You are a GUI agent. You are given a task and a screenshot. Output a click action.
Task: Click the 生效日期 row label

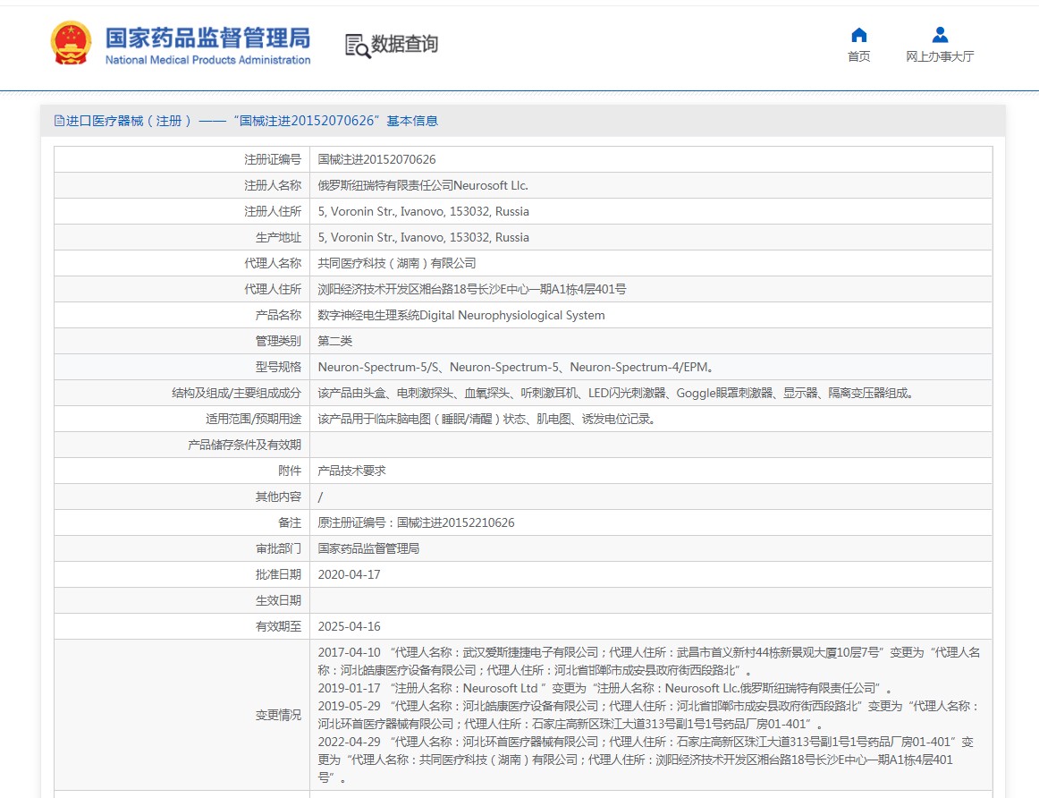278,600
